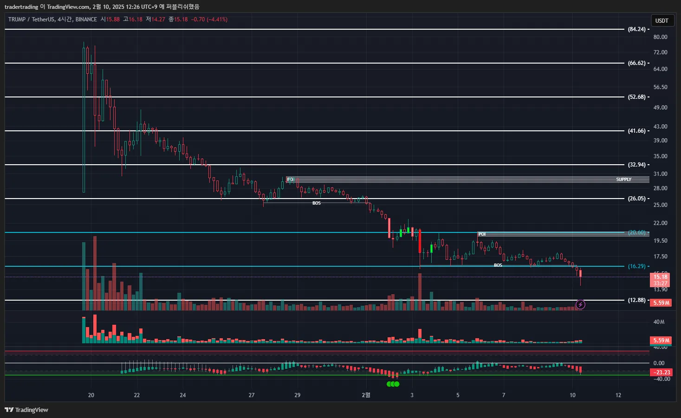This screenshot has width=681, height=418.
Task: Click the 5.59M volume tag beside 12.88
Action: 661,303
